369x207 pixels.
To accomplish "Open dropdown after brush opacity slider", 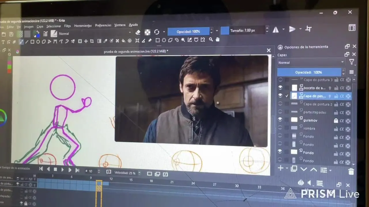I will pos(217,30).
